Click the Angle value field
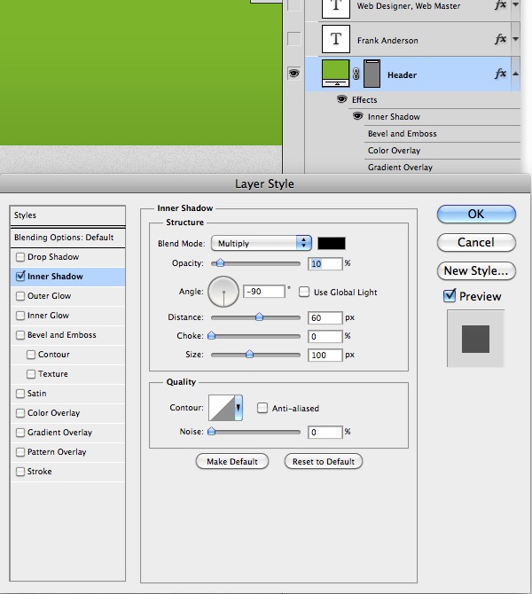This screenshot has width=532, height=594. [263, 292]
